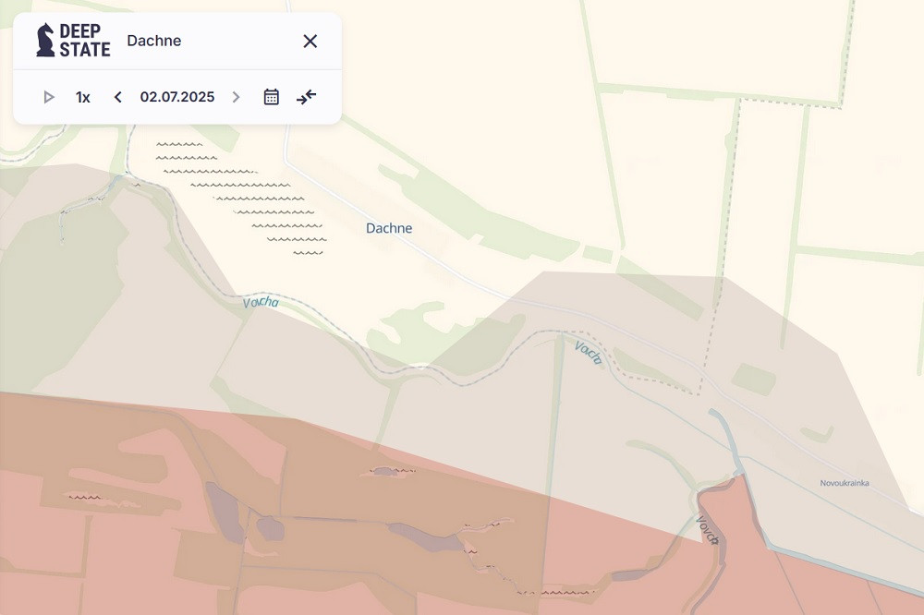Click the rotated Vovcha label at bottom
924x615 pixels.
[707, 530]
